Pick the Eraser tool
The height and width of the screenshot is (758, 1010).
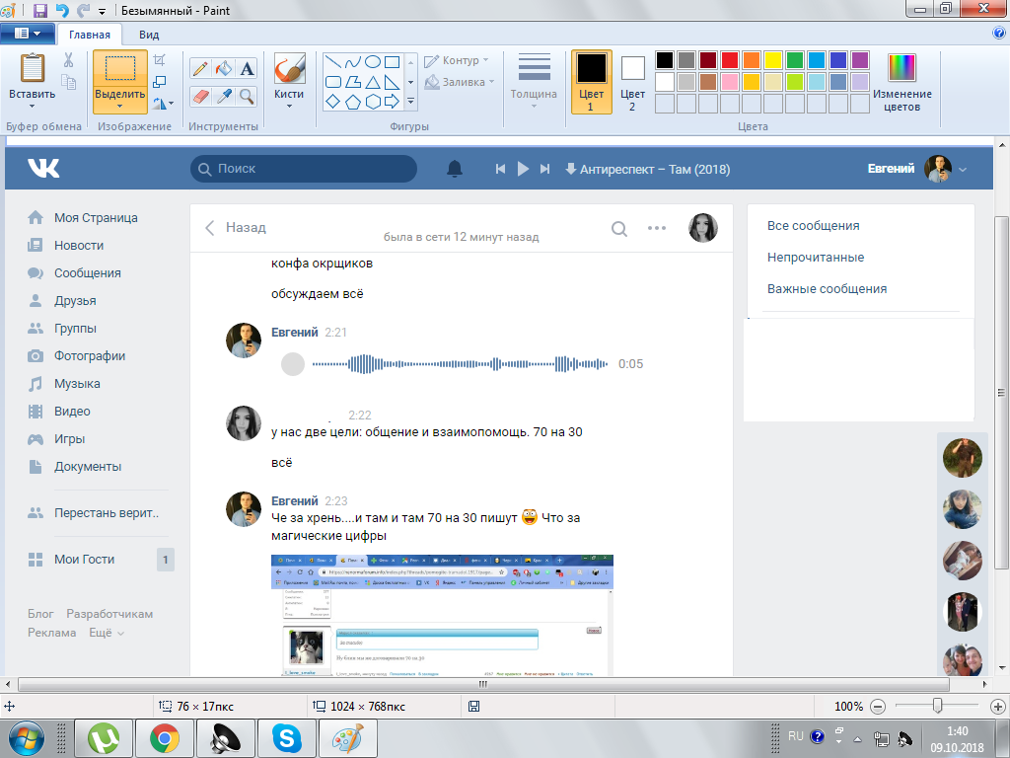(x=200, y=96)
